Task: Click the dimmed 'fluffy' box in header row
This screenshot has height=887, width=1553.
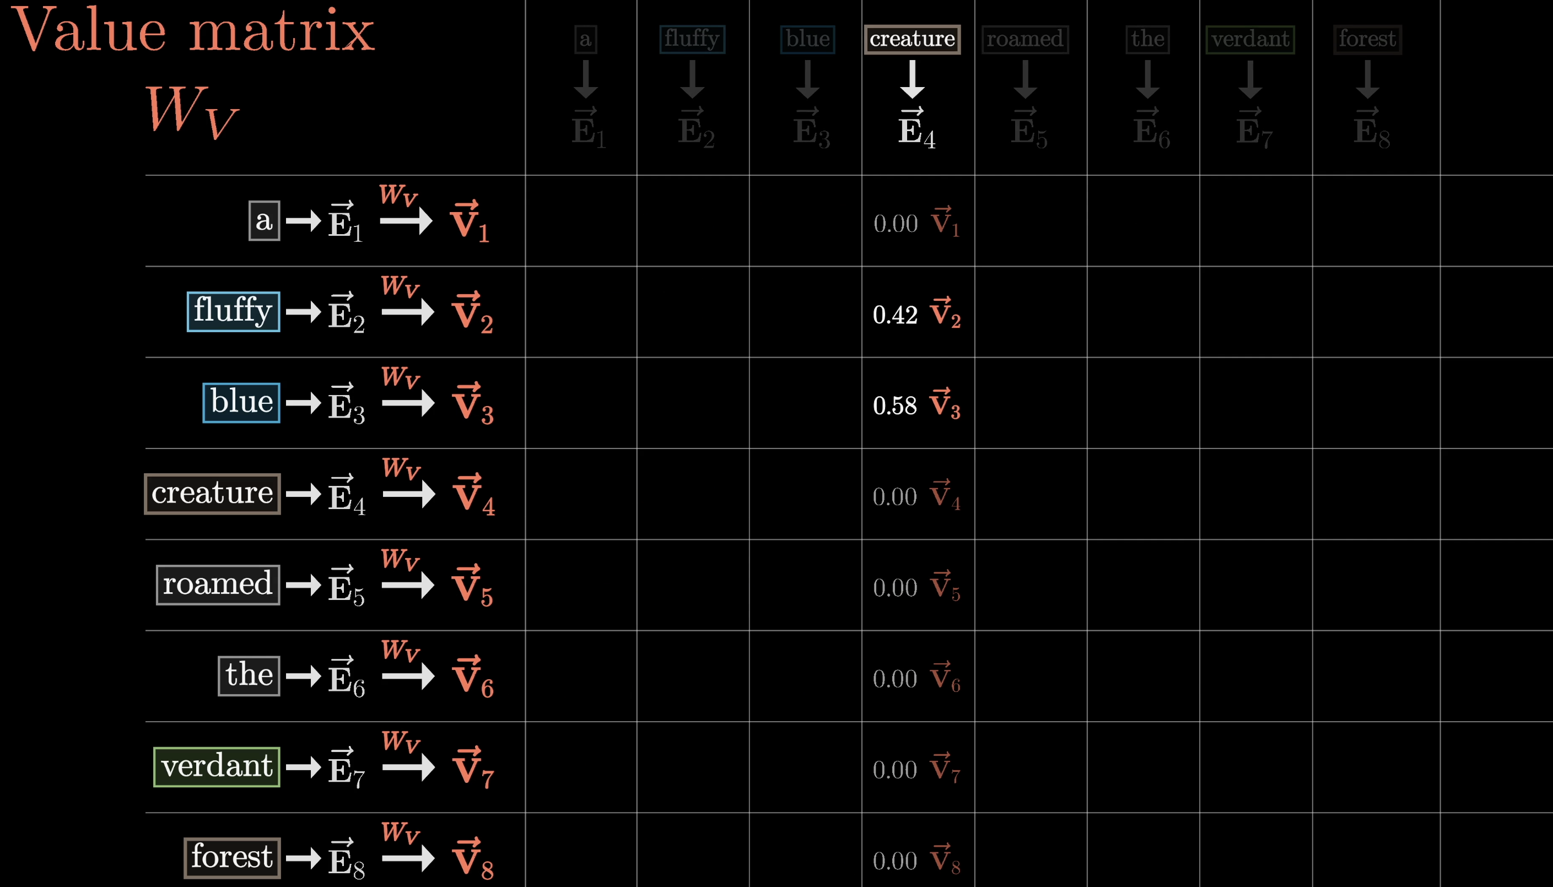Action: tap(692, 40)
